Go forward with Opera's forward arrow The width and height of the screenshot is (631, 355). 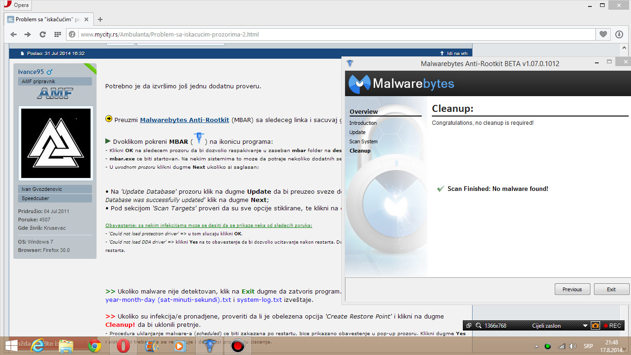click(28, 34)
